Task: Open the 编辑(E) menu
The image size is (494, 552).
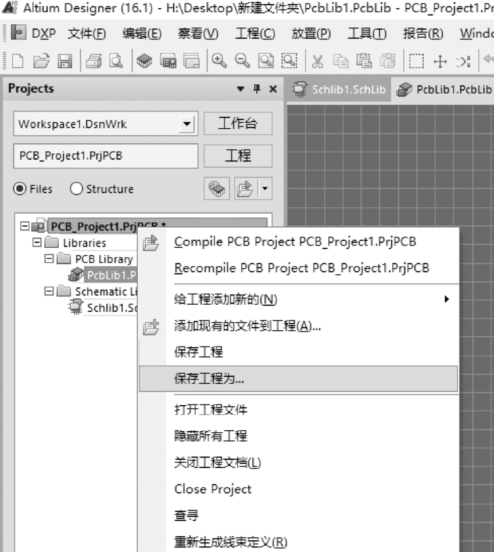Action: click(x=142, y=33)
